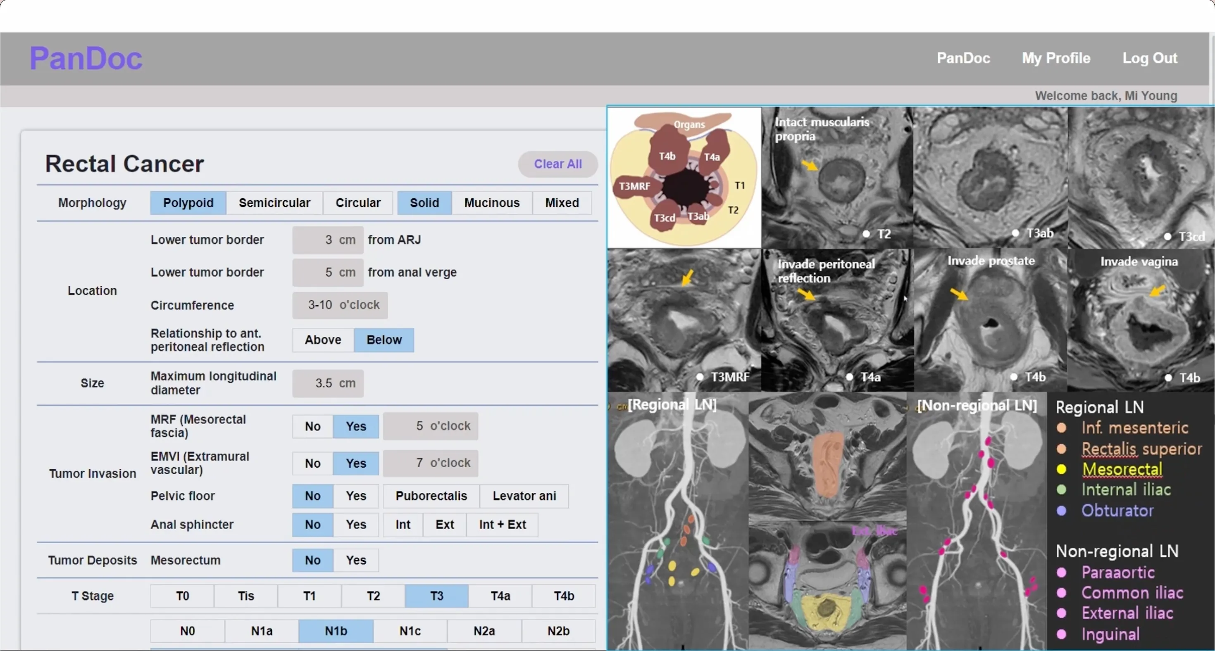
Task: Click the Invade prostate T4b image
Action: pyautogui.click(x=989, y=321)
